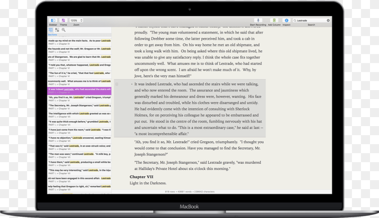Select result "The man was seen," continued Lestrade
This screenshot has height=218, width=379.
79,155
